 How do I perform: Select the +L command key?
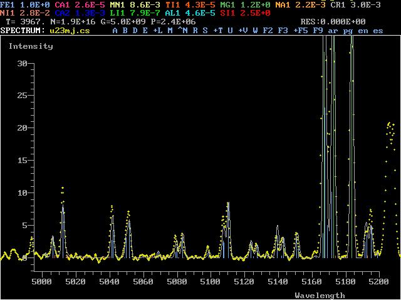pos(158,31)
